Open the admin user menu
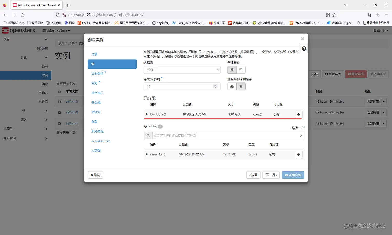This screenshot has height=235, width=392. point(381,31)
